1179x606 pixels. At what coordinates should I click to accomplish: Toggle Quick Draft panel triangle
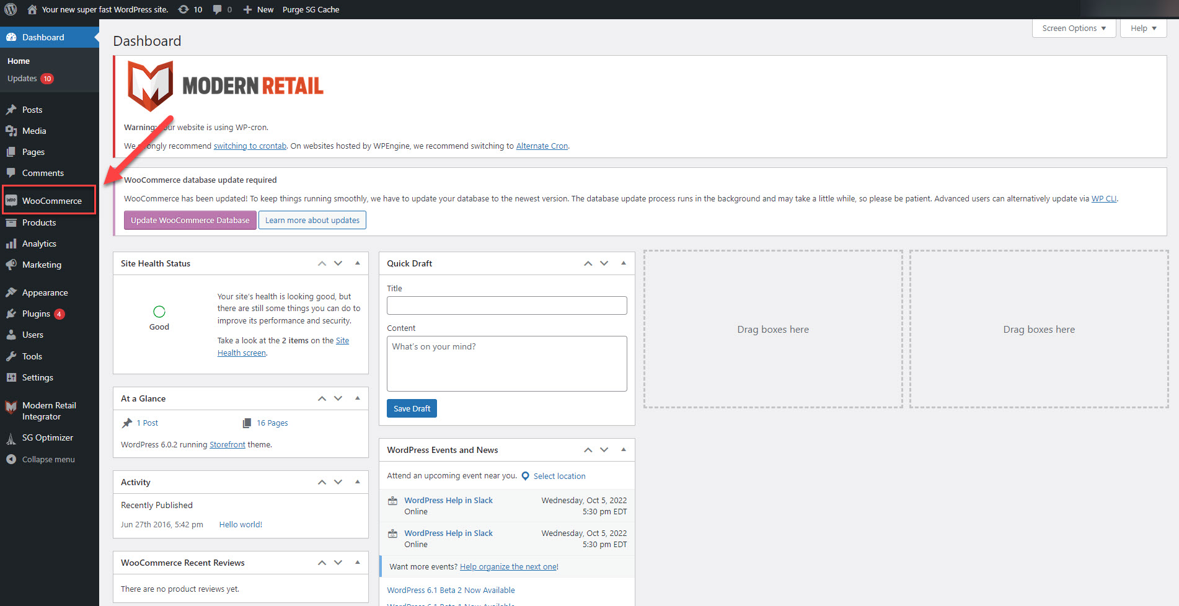point(624,263)
